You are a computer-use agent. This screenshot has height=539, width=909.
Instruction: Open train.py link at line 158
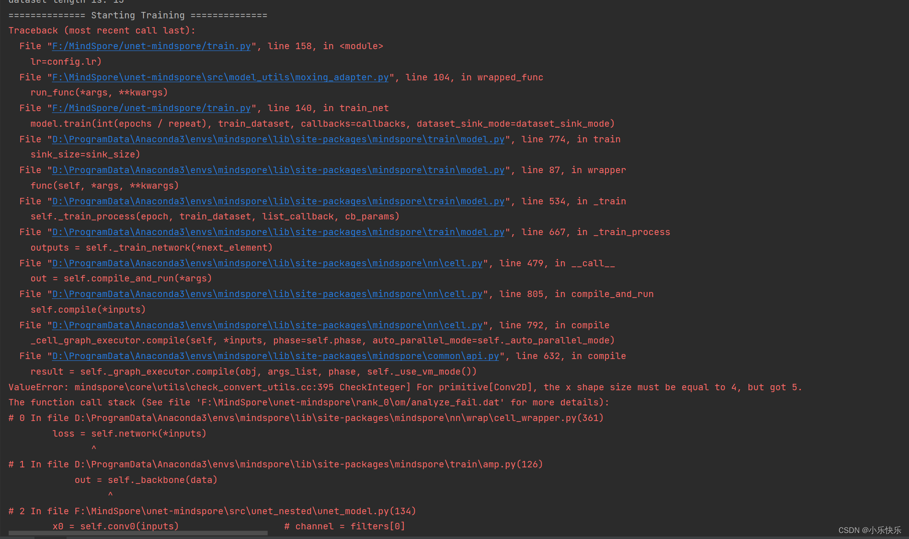click(151, 46)
